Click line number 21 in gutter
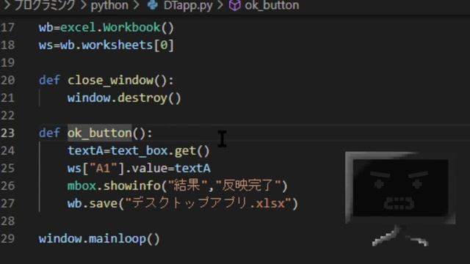The width and height of the screenshot is (470, 264). (x=7, y=98)
